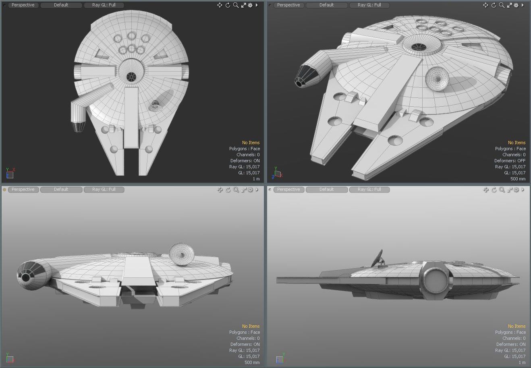The width and height of the screenshot is (531, 368).
Task: Click the rotate view icon in top-left viewport
Action: coord(228,5)
